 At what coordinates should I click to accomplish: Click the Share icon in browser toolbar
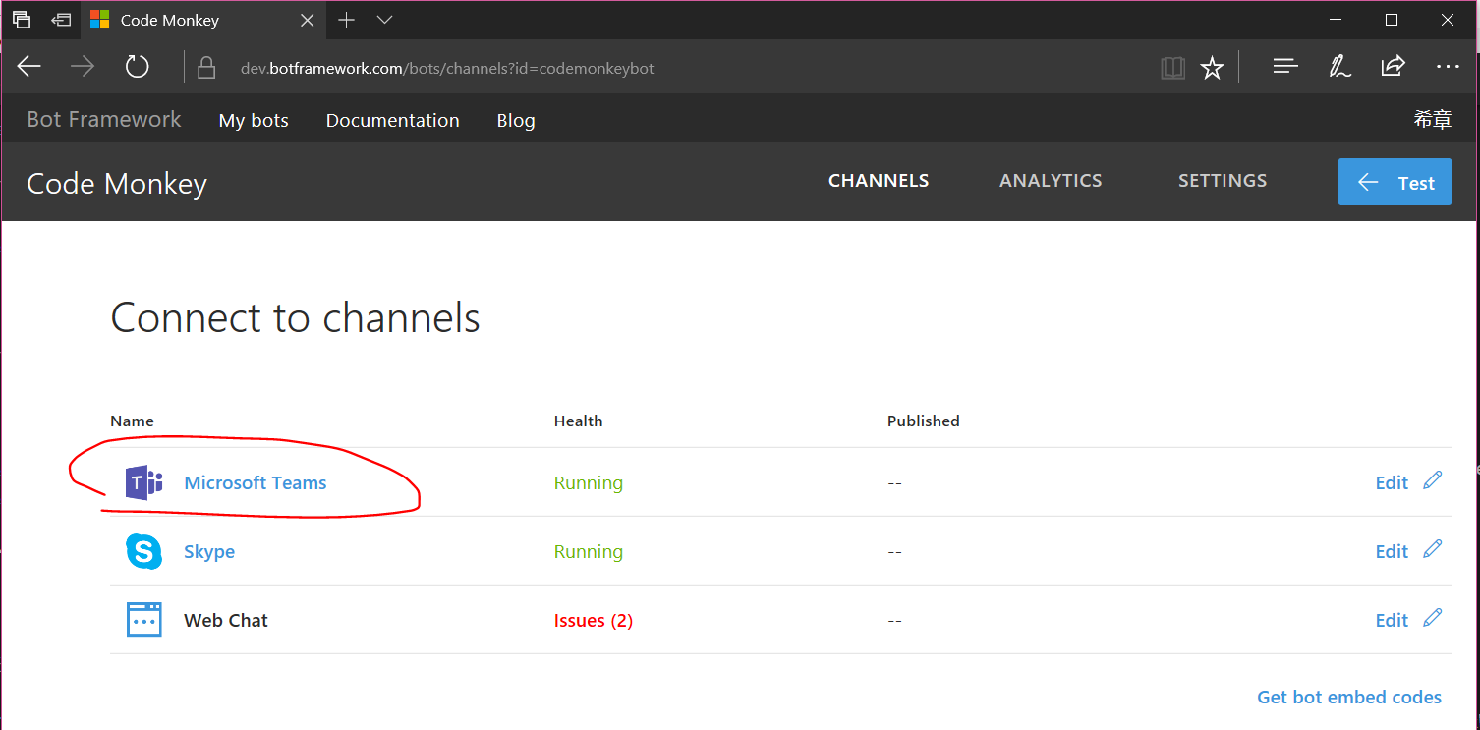point(1393,67)
